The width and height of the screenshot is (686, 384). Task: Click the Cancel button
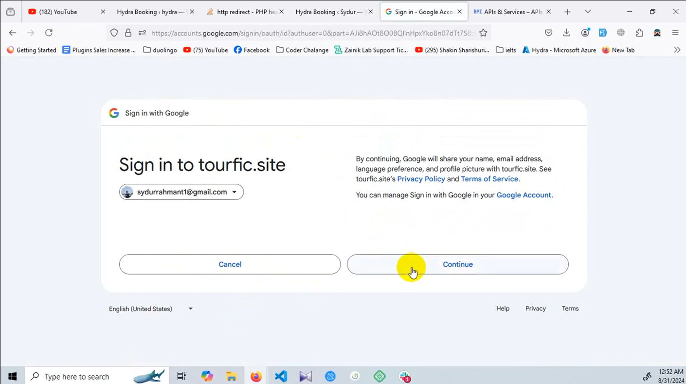point(230,264)
